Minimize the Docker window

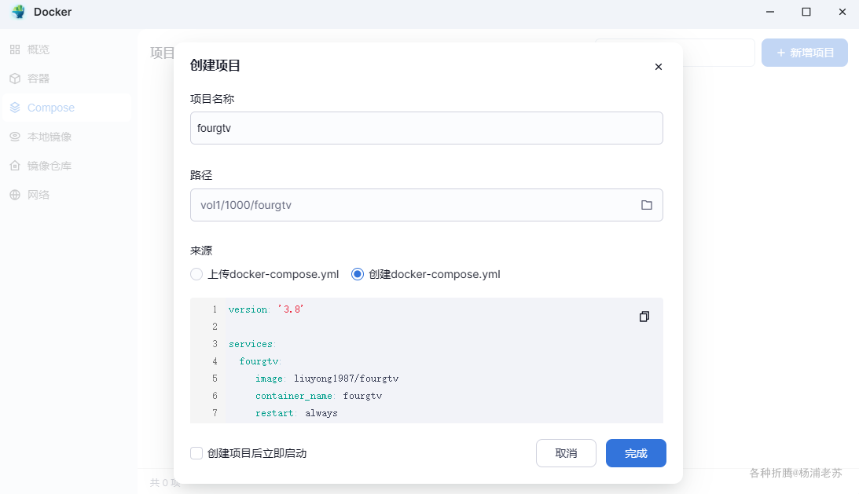[770, 12]
